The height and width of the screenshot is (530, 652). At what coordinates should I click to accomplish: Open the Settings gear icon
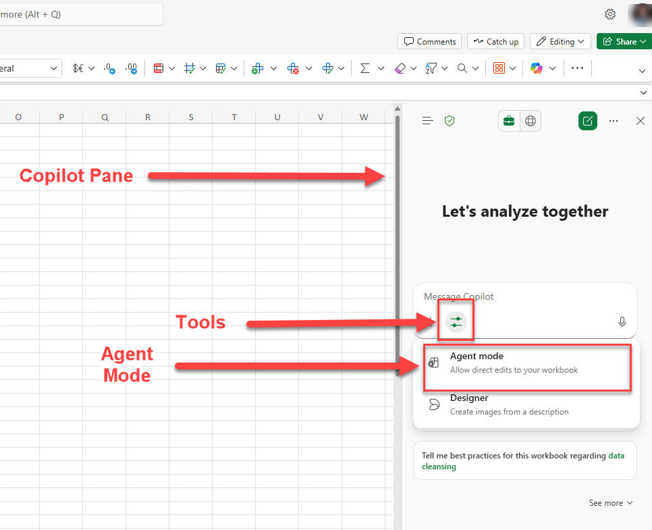pyautogui.click(x=610, y=14)
